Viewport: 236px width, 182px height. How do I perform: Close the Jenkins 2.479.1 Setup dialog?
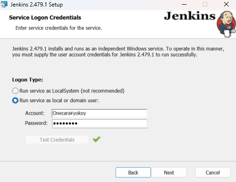tap(226, 4)
